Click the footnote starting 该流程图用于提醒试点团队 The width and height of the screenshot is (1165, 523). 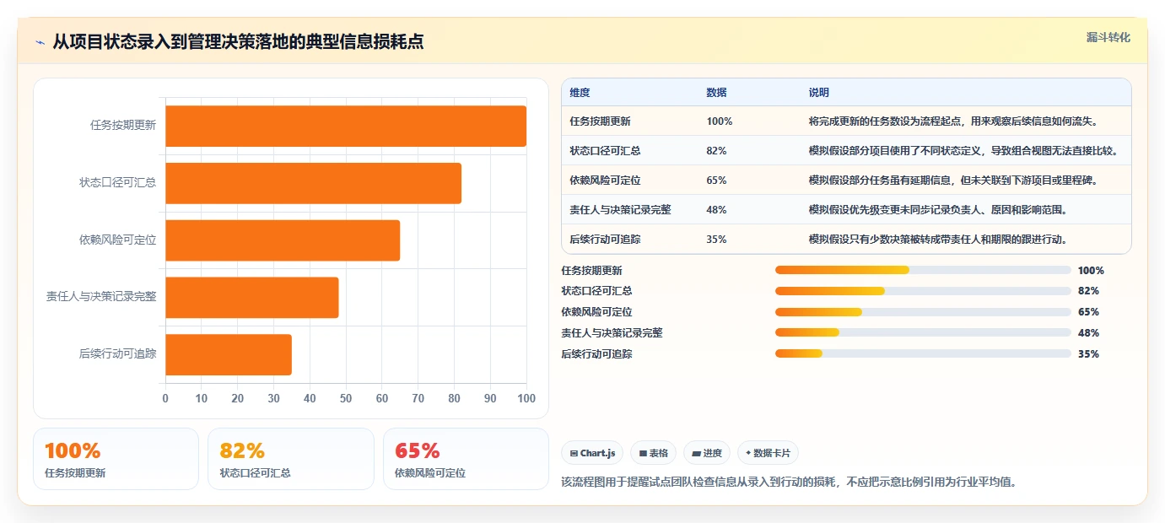[789, 483]
